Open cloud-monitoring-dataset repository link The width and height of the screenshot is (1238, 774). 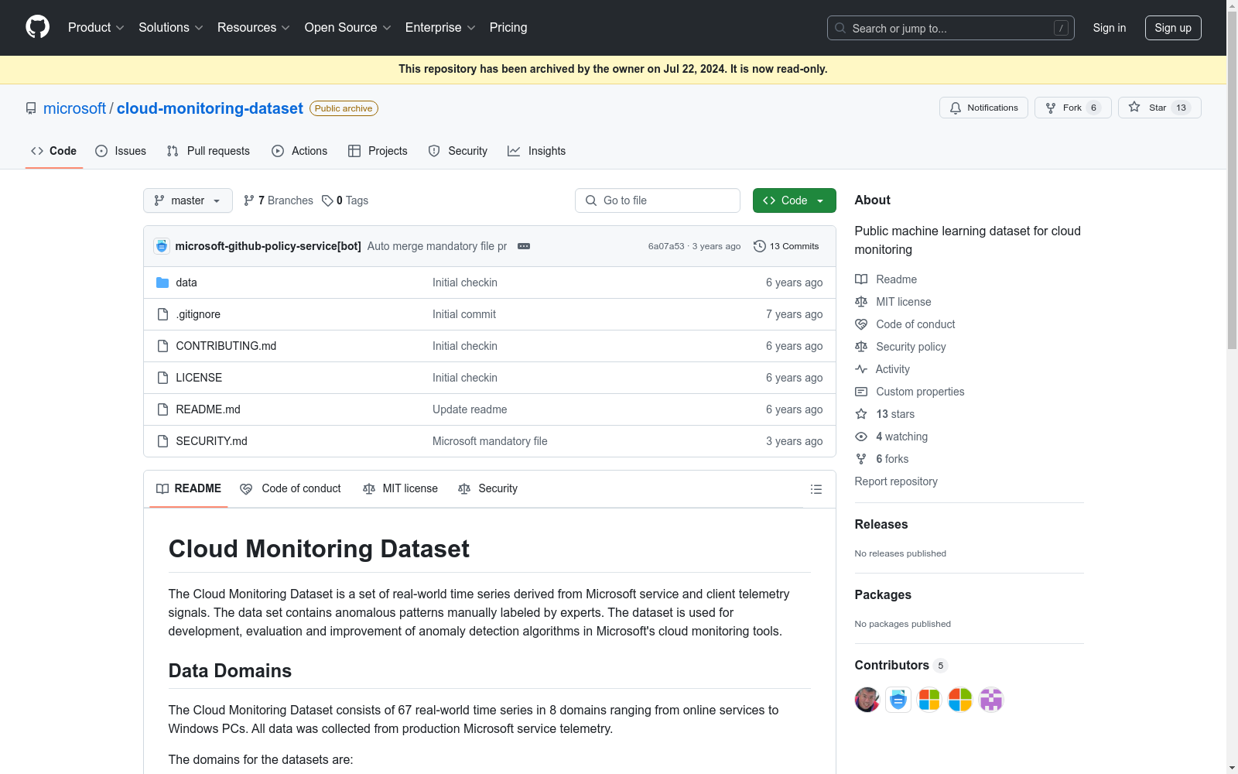(x=210, y=108)
